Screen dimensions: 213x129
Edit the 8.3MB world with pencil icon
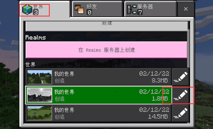pos(180,77)
